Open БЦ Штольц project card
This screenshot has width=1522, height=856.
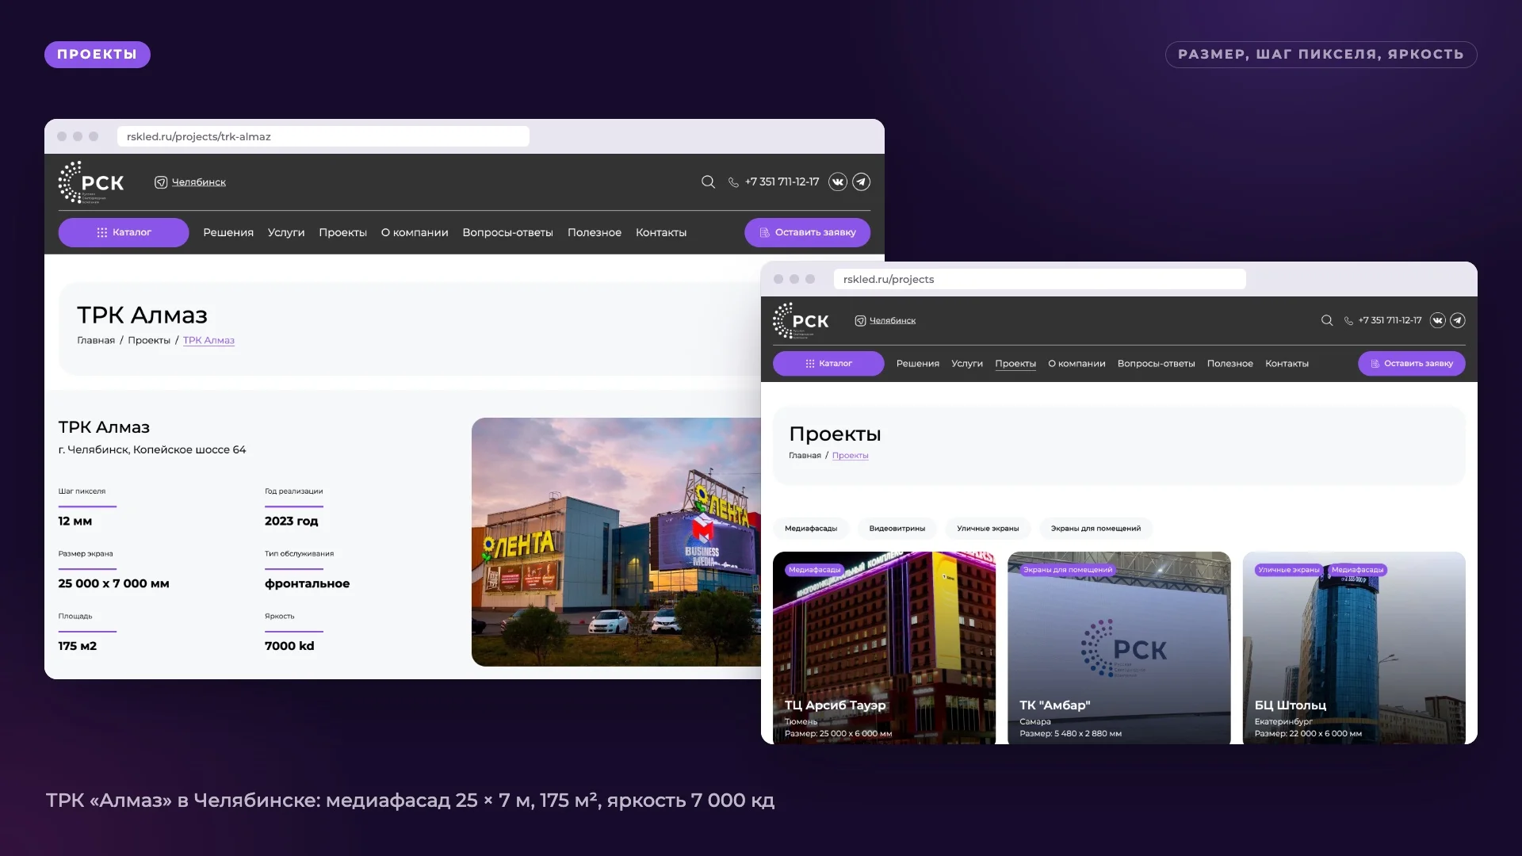(1354, 648)
